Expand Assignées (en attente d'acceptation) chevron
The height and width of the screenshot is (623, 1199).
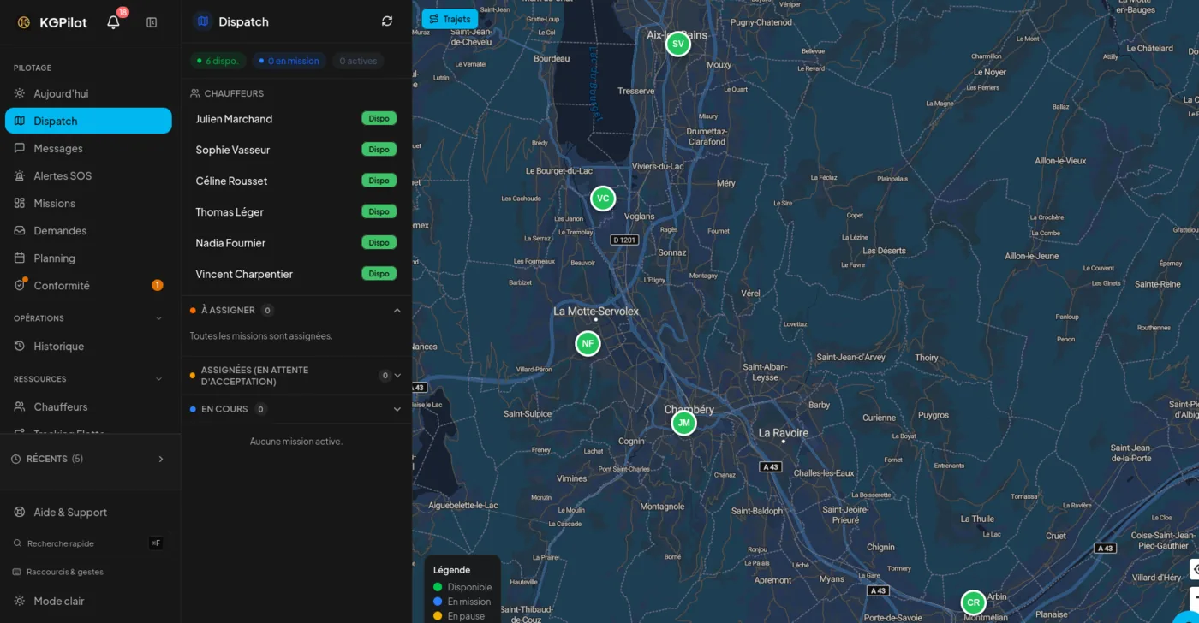coord(397,375)
